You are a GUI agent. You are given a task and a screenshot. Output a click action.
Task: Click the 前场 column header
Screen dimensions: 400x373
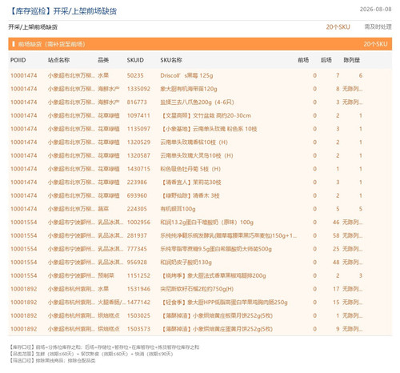(x=303, y=60)
